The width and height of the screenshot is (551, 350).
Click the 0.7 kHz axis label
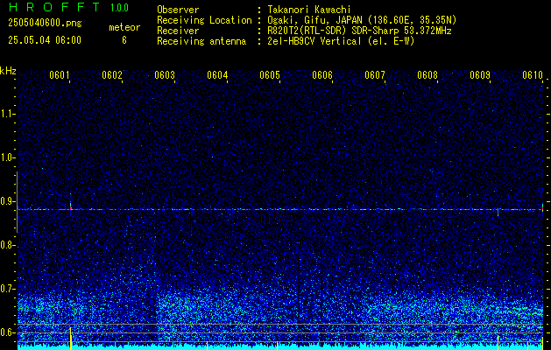click(7, 289)
